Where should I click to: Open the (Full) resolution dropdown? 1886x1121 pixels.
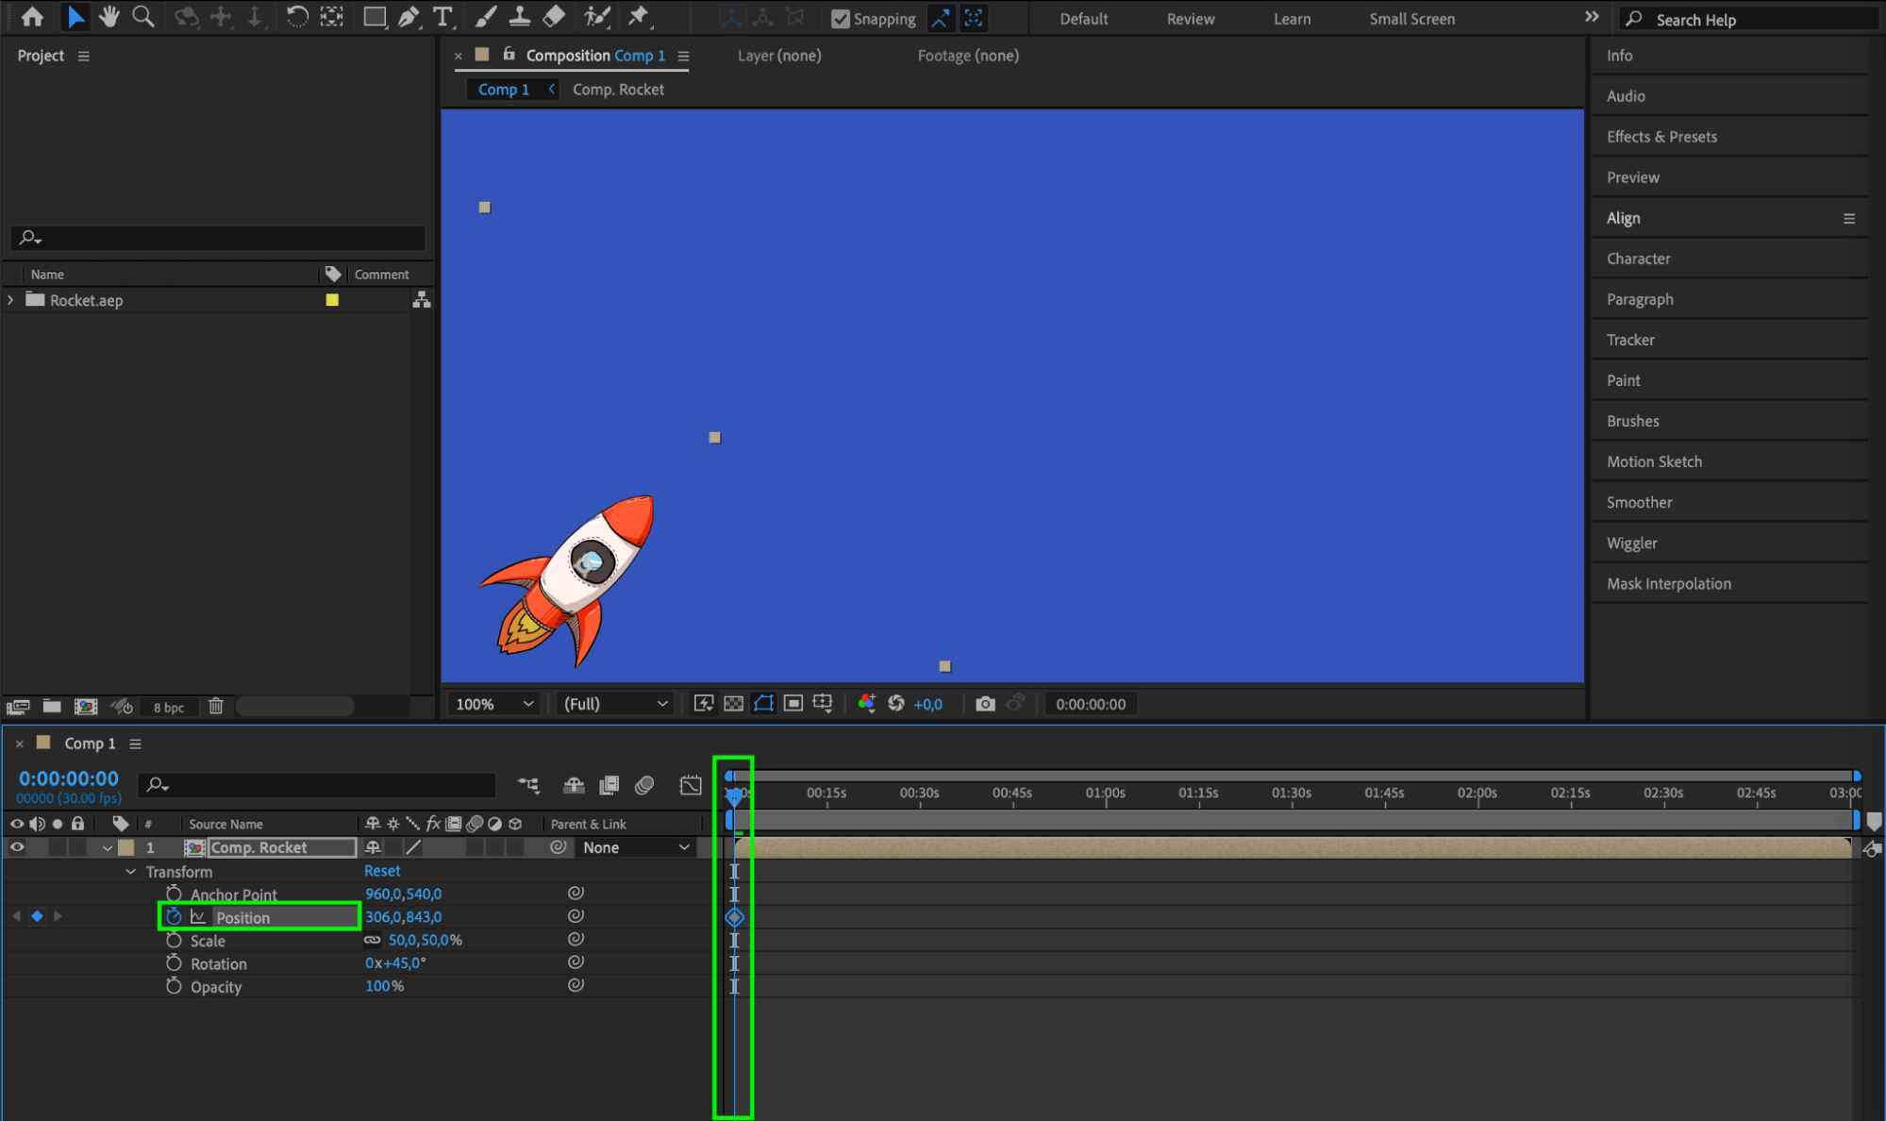pos(615,704)
